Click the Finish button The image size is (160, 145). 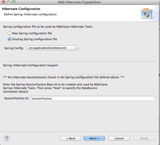pyautogui.click(x=144, y=138)
